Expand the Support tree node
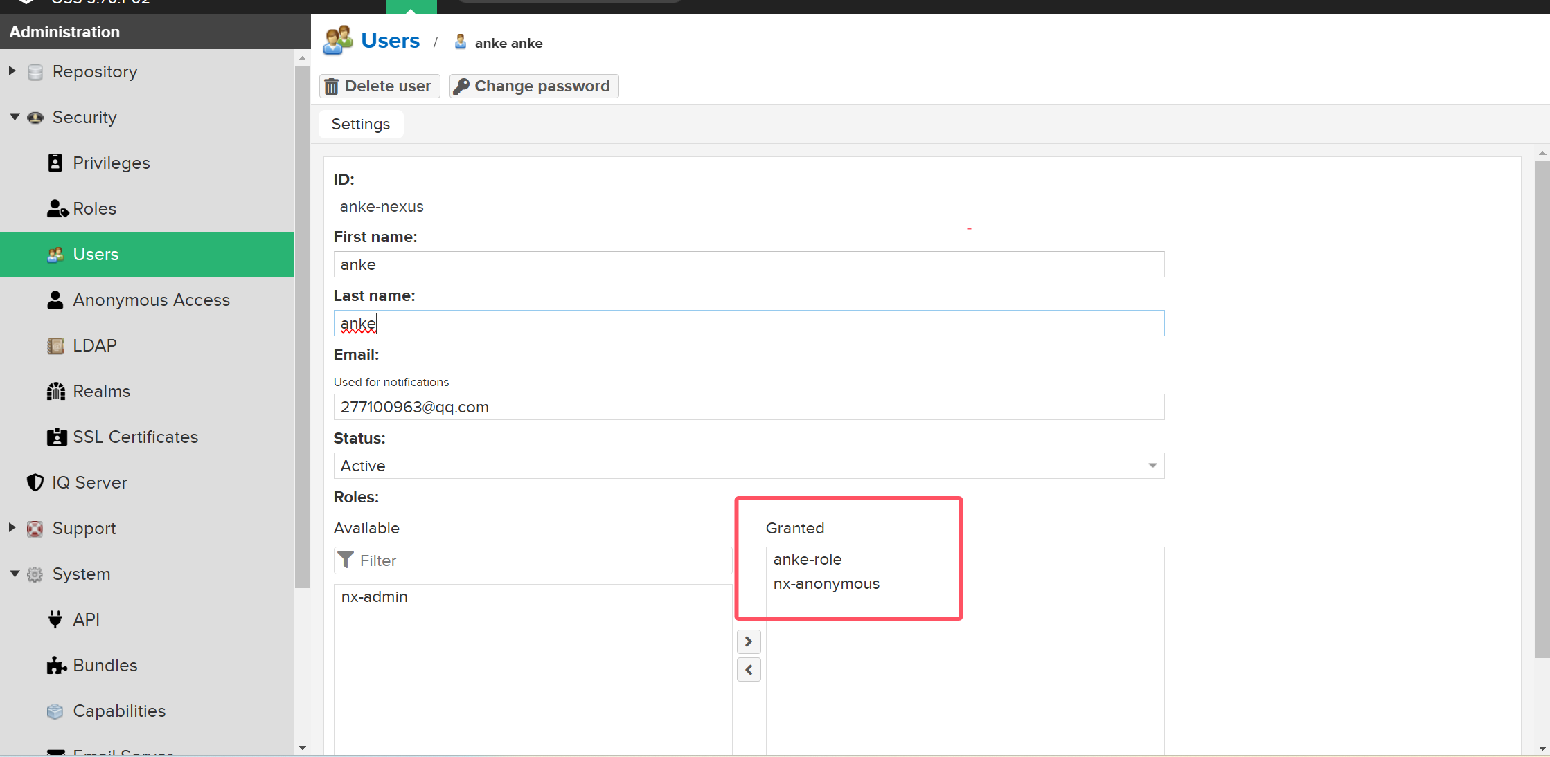Viewport: 1550px width, 757px height. point(12,528)
